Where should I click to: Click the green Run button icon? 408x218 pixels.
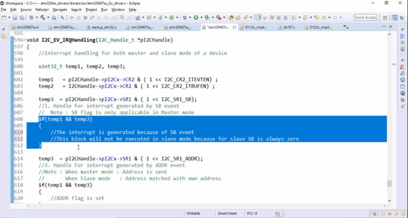tap(196, 18)
